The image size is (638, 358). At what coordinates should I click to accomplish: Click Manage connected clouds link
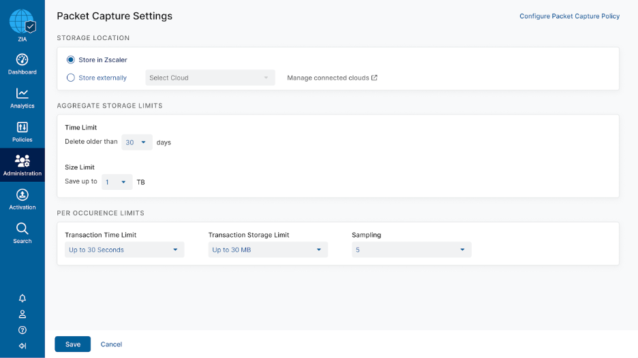332,78
